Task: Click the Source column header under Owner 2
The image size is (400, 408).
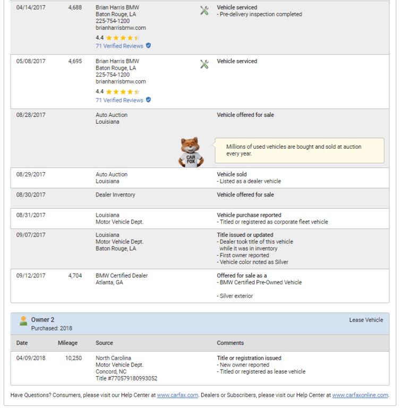Action: click(104, 343)
